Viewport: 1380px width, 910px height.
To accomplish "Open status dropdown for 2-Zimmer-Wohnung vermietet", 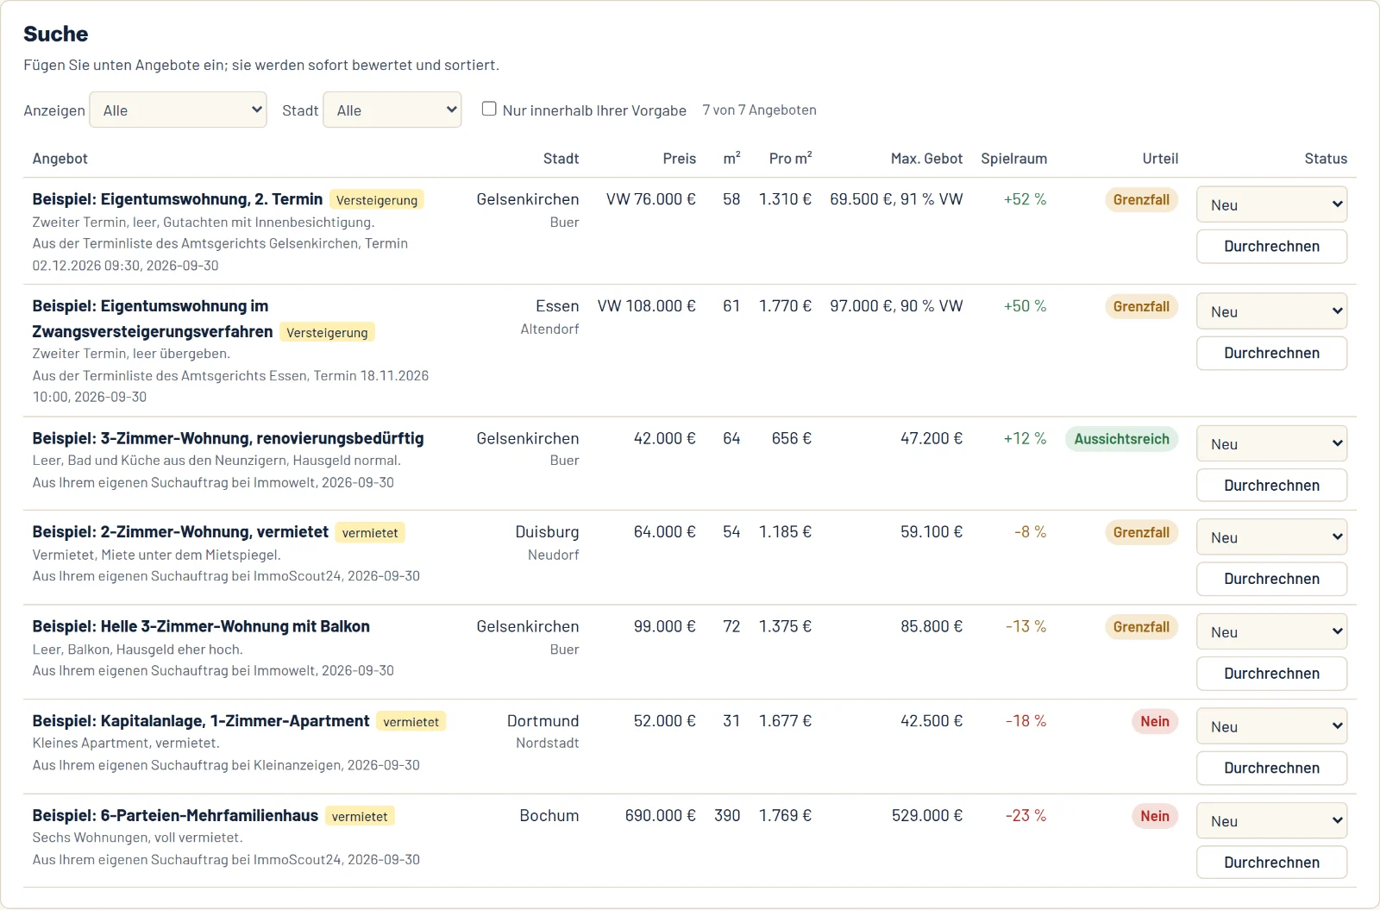I will pos(1272,537).
